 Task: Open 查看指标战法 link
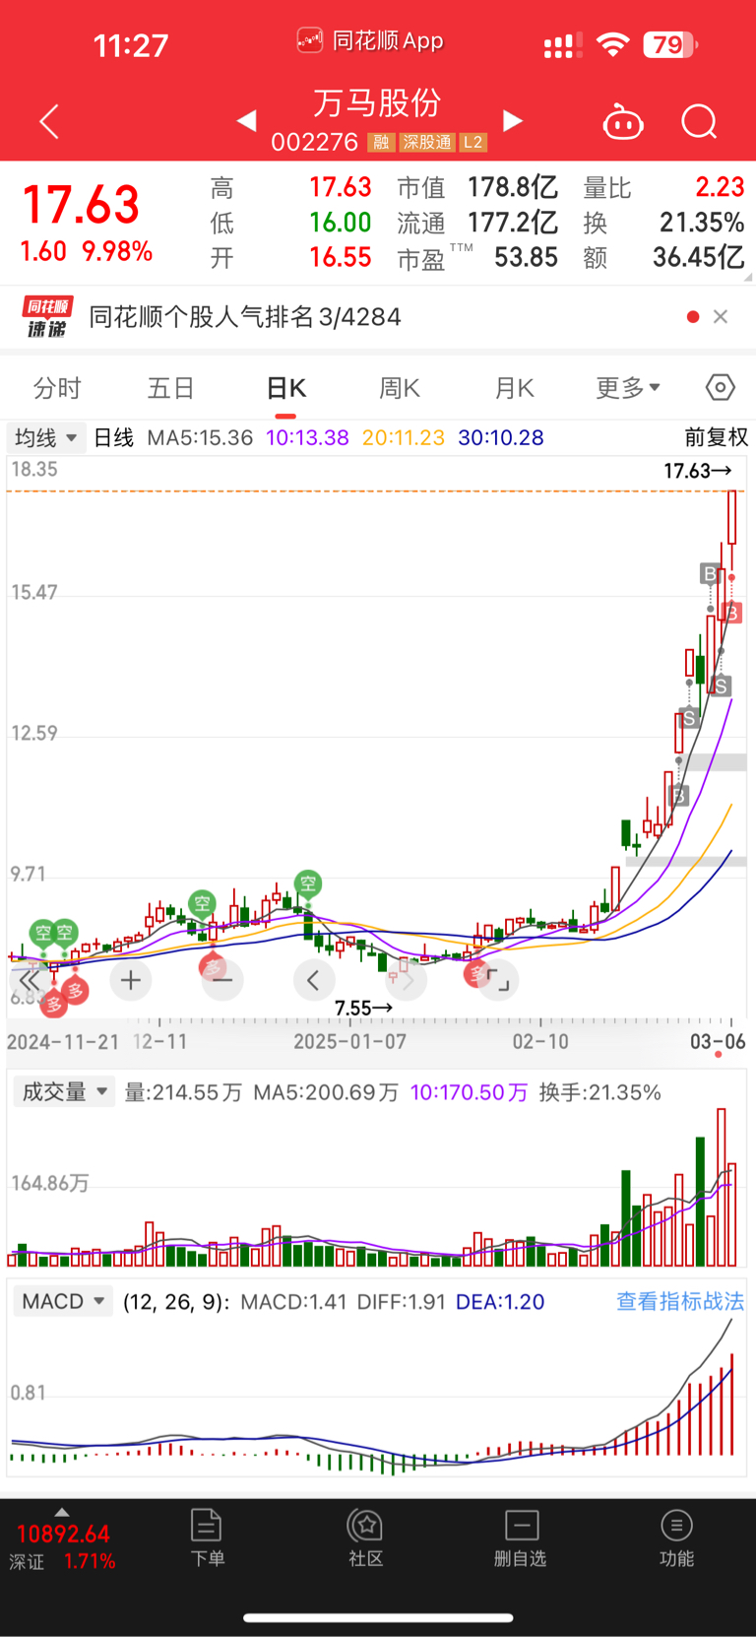680,1301
